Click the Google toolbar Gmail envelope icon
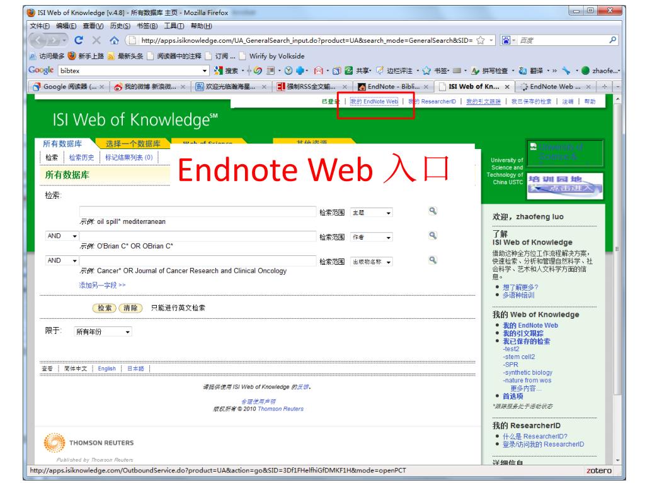 click(318, 70)
